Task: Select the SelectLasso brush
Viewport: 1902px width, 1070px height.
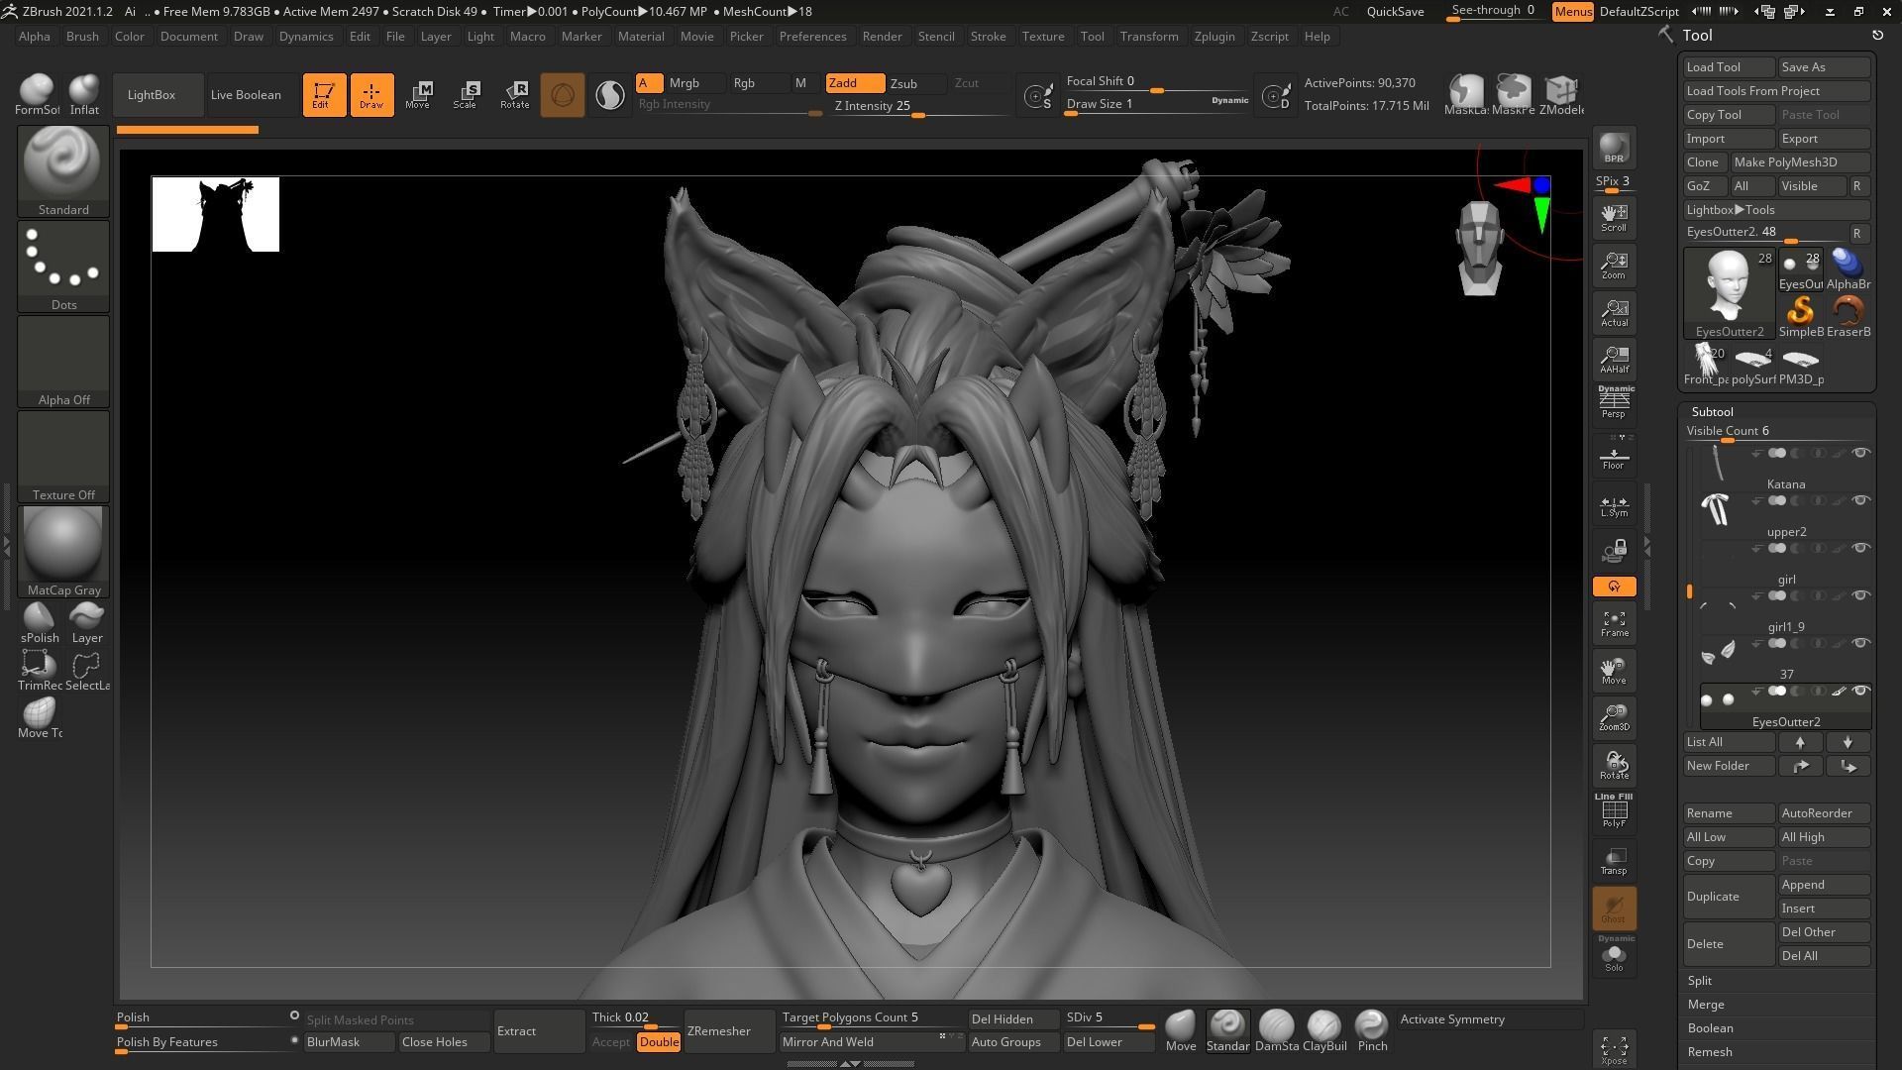Action: [x=87, y=670]
